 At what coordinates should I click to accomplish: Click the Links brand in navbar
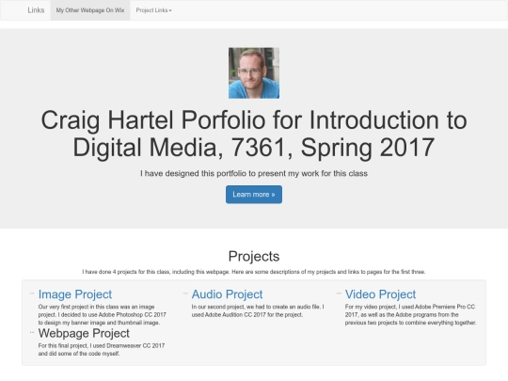[x=36, y=10]
